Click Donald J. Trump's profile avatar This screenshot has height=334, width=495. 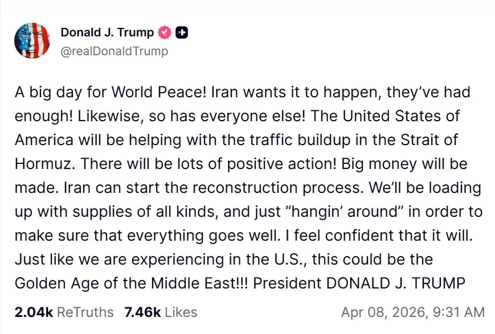32,41
